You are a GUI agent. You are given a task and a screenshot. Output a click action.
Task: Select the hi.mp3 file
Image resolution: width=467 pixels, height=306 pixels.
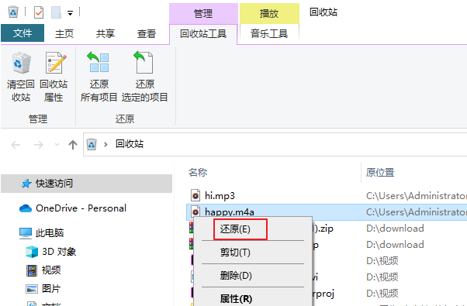coord(220,196)
